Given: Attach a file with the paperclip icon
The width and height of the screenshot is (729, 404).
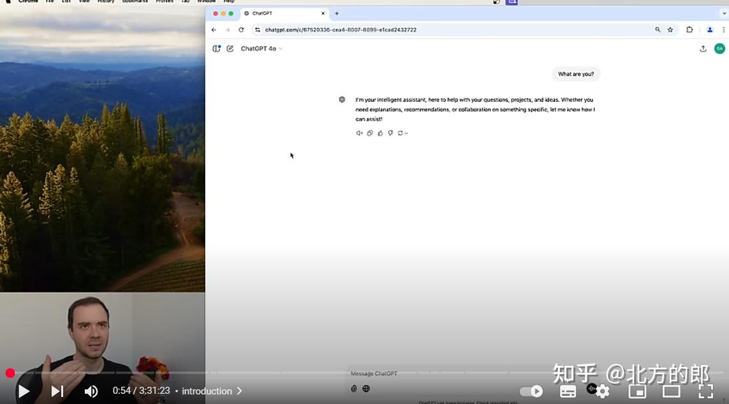Looking at the screenshot, I should [x=354, y=388].
